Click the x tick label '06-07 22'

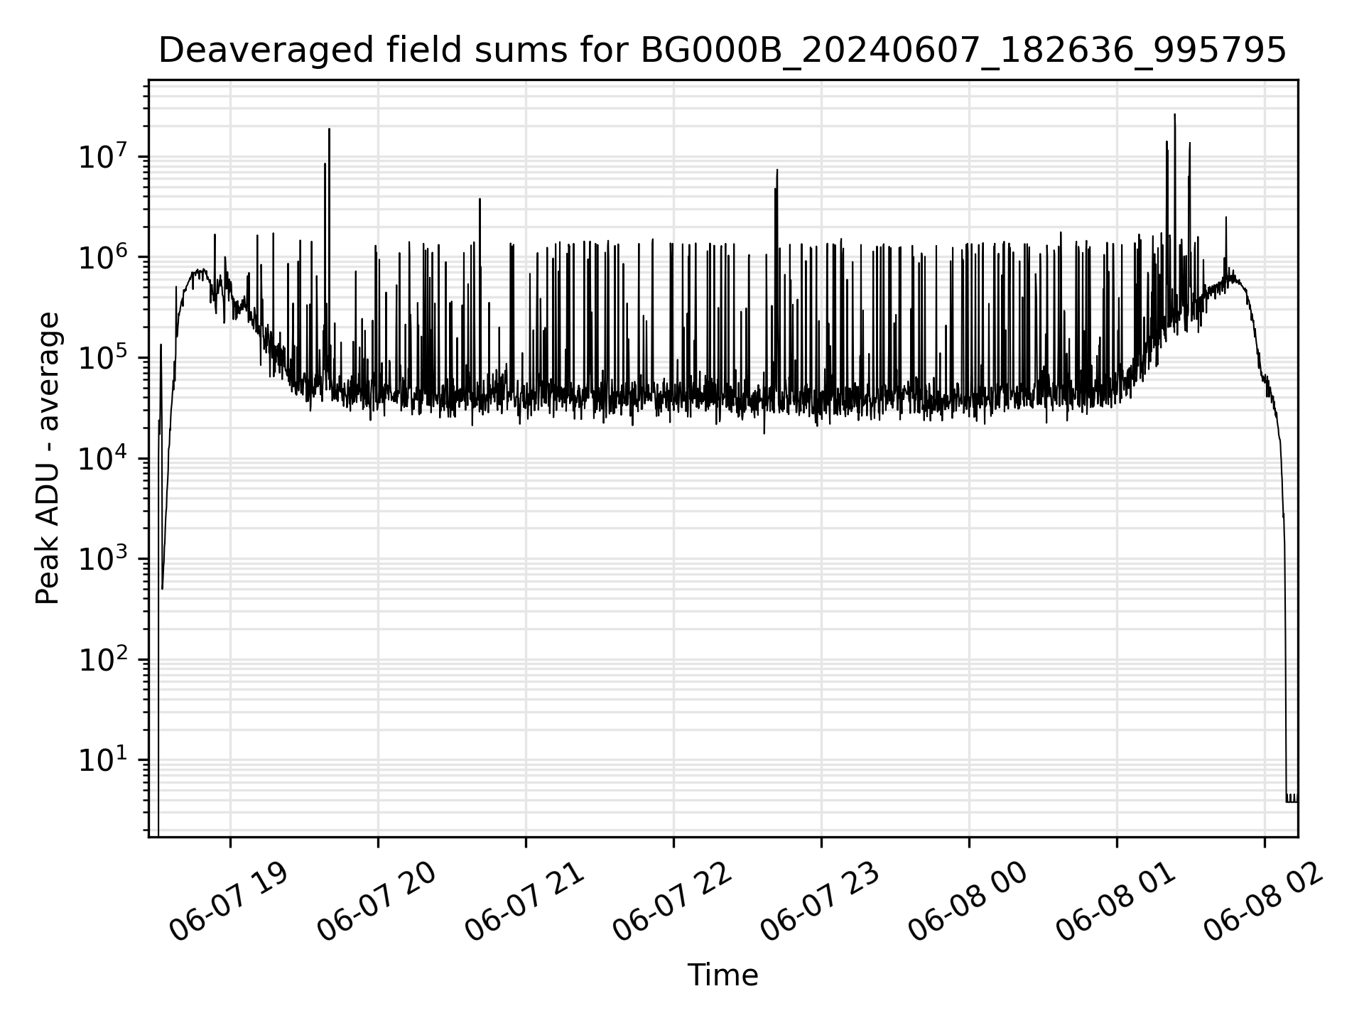672,902
